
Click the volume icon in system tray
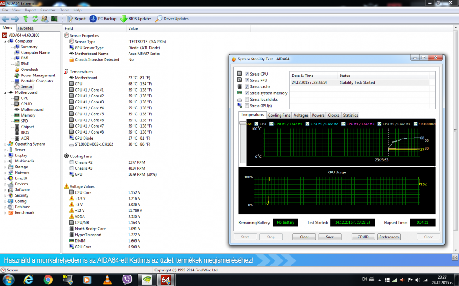click(x=418, y=280)
